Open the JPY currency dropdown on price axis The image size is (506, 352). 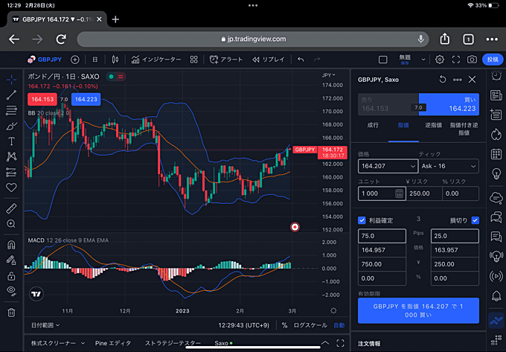pos(328,75)
